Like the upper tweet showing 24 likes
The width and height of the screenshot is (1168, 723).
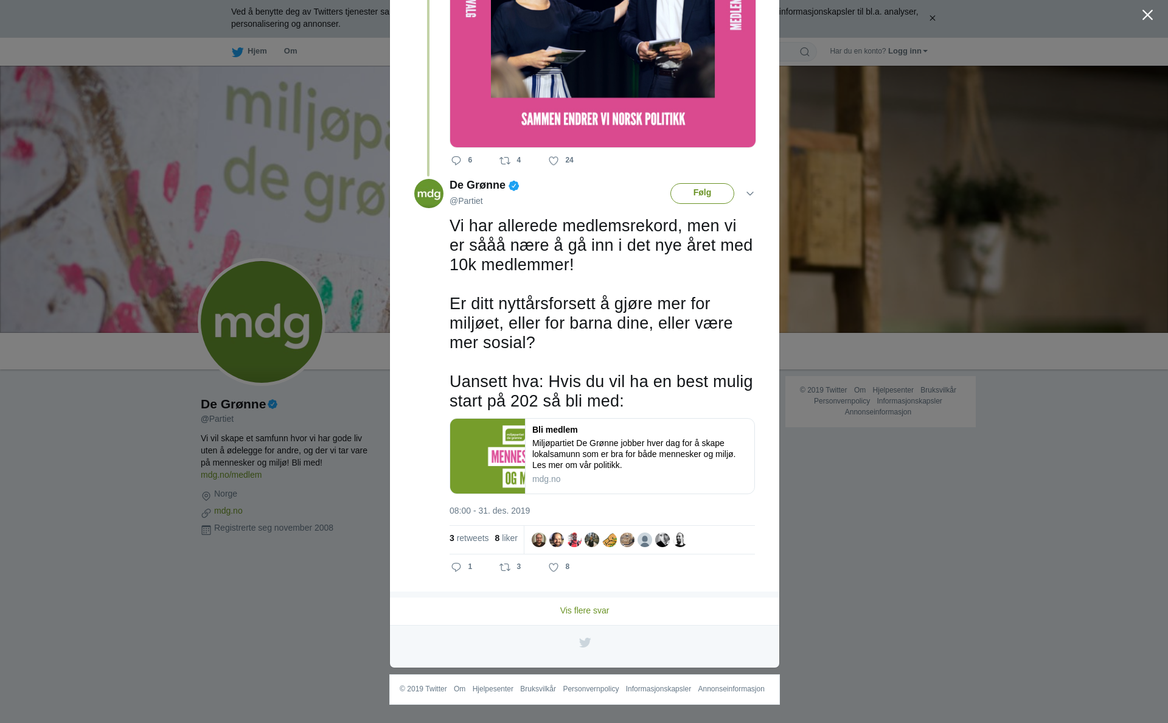click(554, 161)
